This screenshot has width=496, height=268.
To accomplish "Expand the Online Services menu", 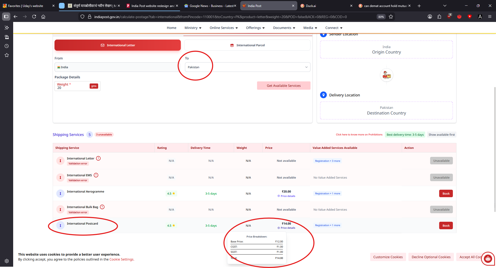I will pos(223,28).
